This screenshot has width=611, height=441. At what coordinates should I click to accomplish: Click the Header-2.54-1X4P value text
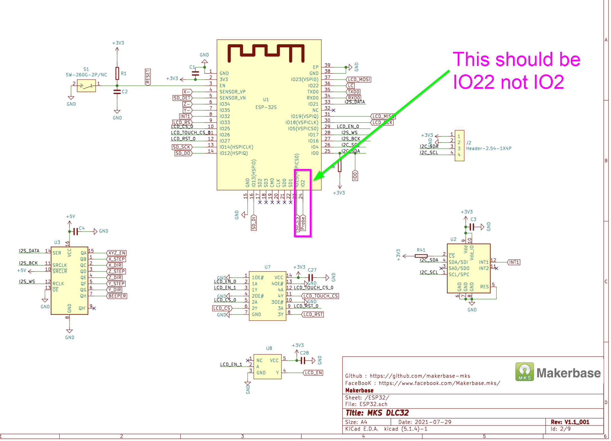tap(489, 148)
